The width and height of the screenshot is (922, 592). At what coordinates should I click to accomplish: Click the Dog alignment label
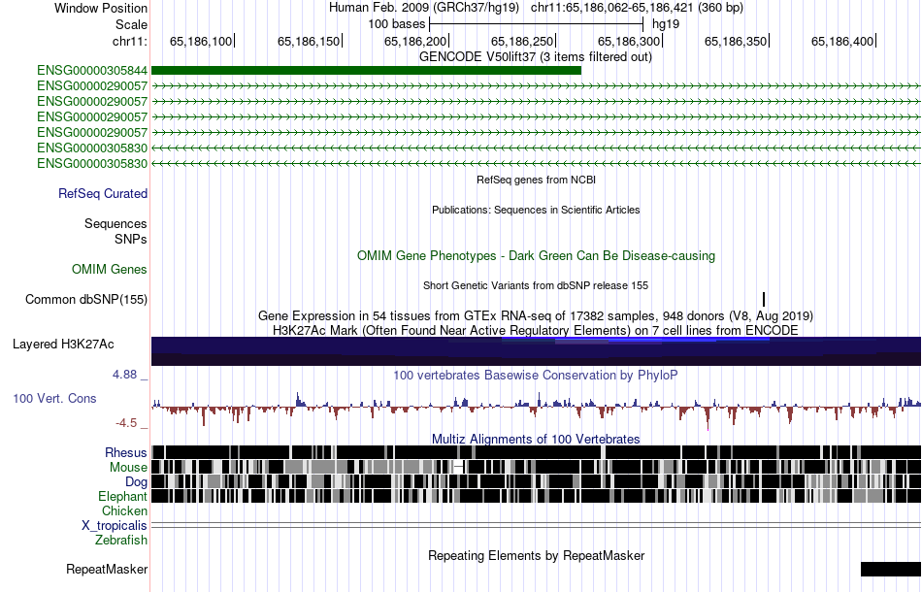tap(137, 482)
